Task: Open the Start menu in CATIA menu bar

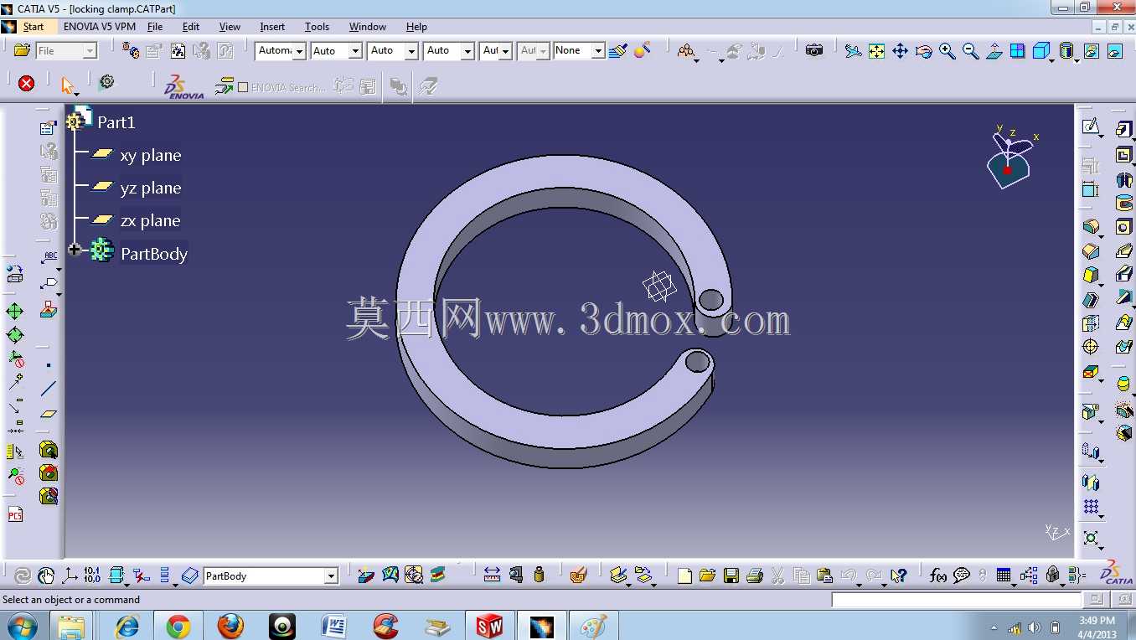Action: (x=34, y=27)
